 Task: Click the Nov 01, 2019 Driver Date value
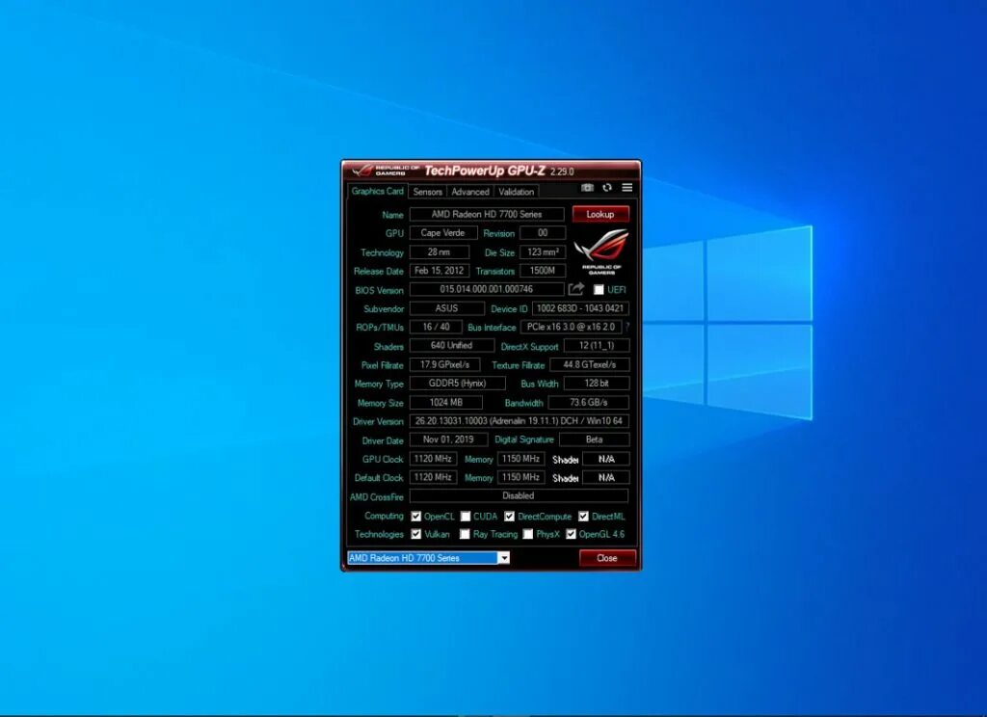pos(449,439)
